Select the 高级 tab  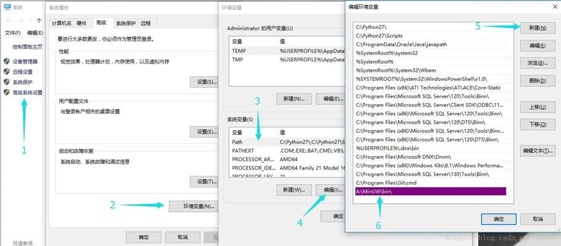[x=101, y=22]
